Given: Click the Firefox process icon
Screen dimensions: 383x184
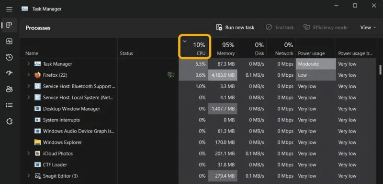Looking at the screenshot, I should pos(37,75).
